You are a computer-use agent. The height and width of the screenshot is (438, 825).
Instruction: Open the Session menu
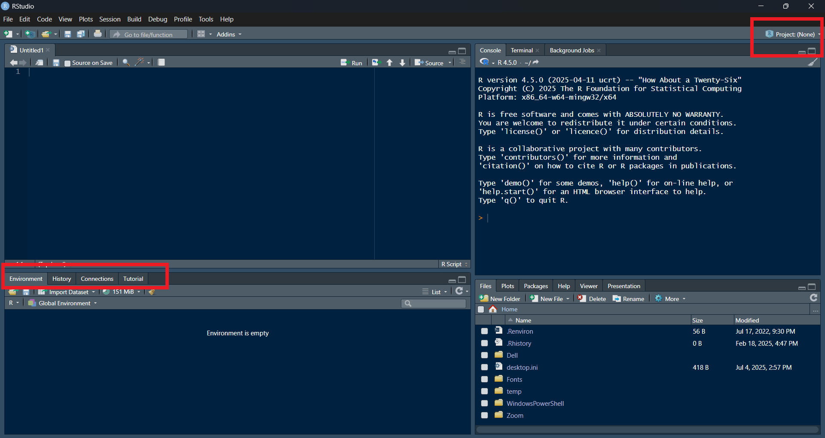pos(110,19)
